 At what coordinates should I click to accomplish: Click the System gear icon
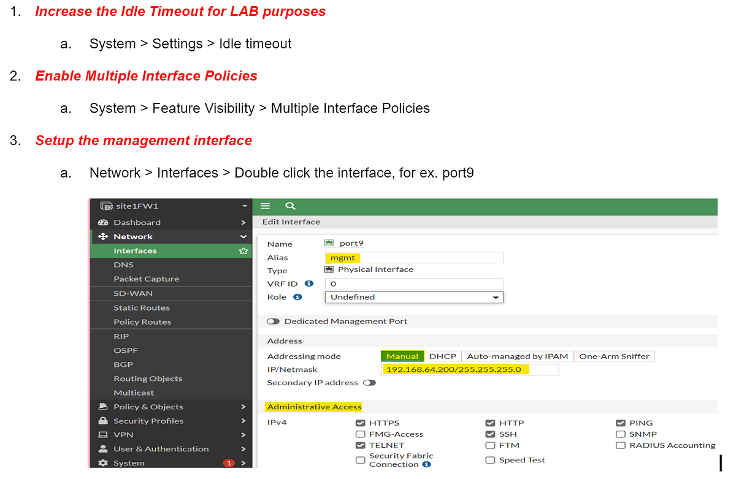[x=103, y=463]
